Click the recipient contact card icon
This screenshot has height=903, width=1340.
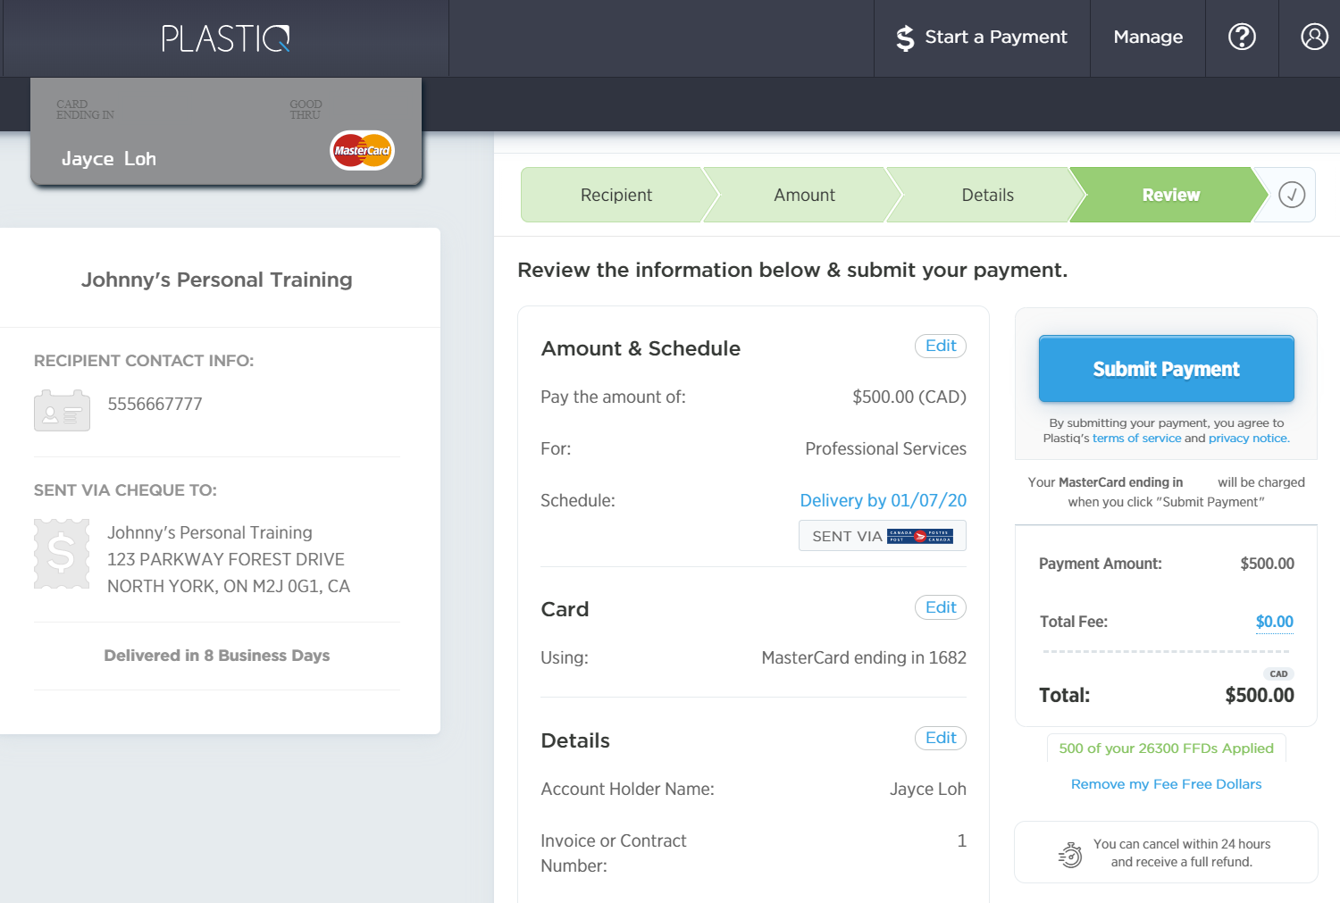coord(62,410)
